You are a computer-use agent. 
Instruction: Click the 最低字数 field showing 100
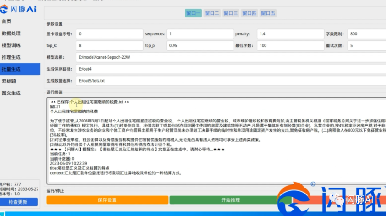[290, 45]
